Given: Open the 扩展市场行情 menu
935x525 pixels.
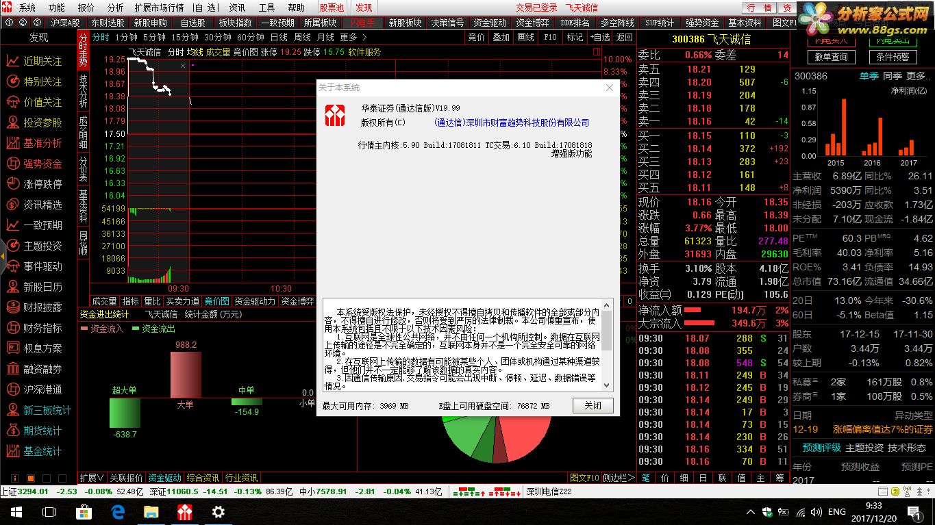Looking at the screenshot, I should point(159,8).
